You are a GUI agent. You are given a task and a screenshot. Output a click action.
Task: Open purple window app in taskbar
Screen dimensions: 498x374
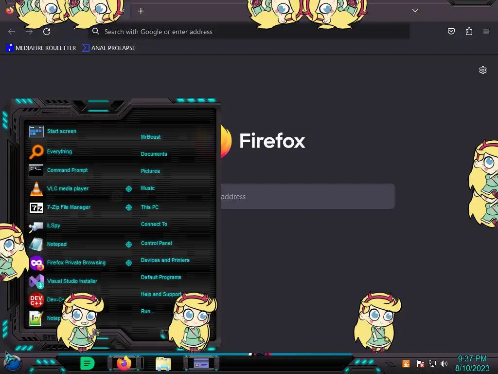[201, 363]
